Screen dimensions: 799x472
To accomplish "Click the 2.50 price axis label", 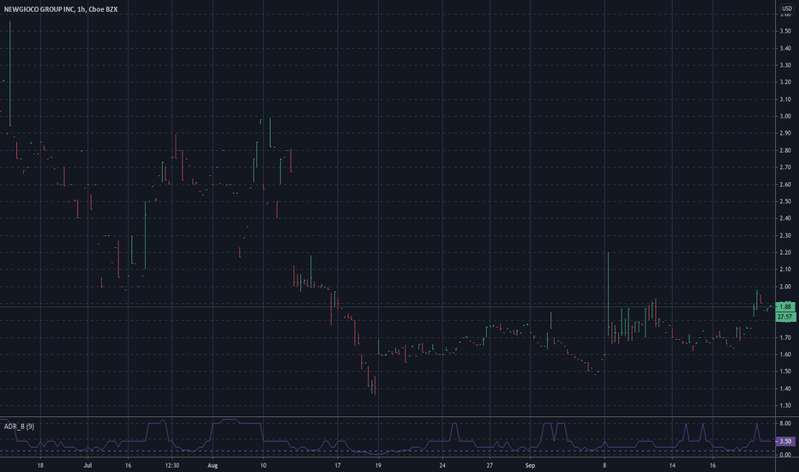I will 785,202.
